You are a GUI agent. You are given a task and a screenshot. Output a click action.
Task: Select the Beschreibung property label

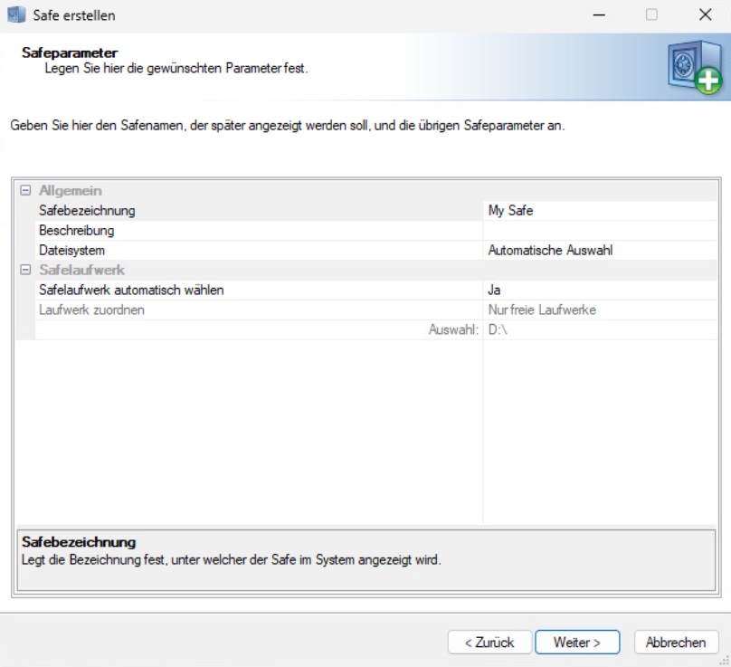(76, 231)
